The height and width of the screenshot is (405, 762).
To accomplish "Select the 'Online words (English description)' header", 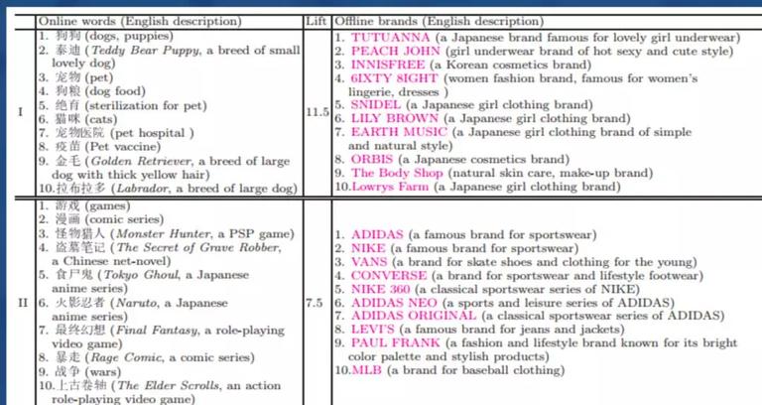I will (140, 22).
